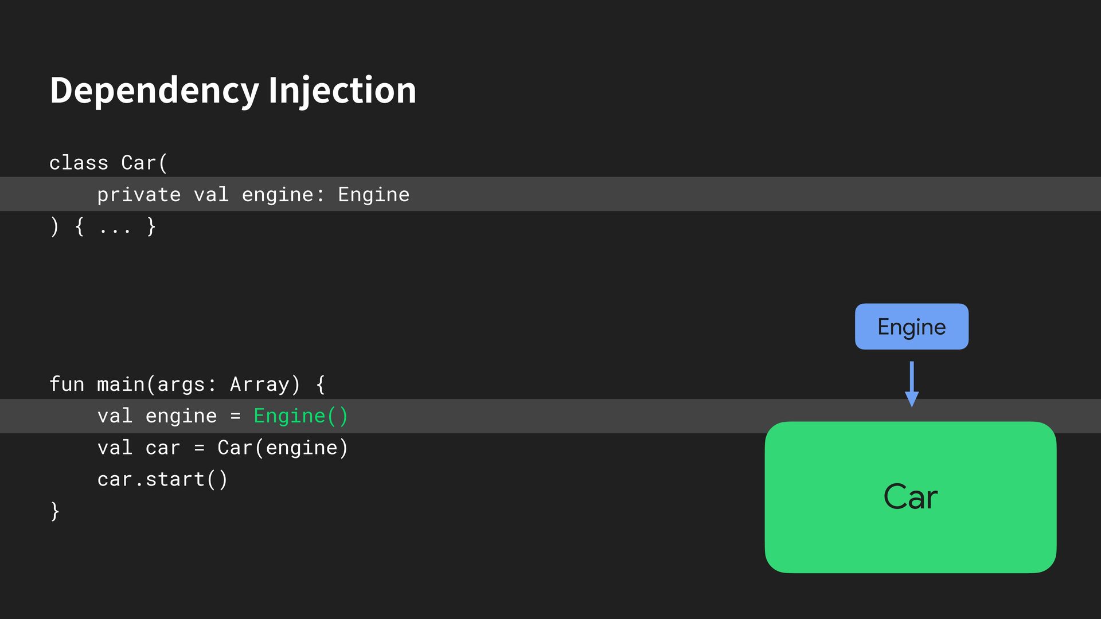Click the "Engine" type after the colon
The image size is (1101, 619).
(x=373, y=195)
